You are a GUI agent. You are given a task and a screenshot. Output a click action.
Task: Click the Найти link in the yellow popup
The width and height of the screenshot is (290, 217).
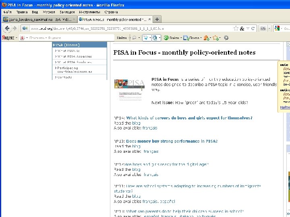(x=285, y=107)
